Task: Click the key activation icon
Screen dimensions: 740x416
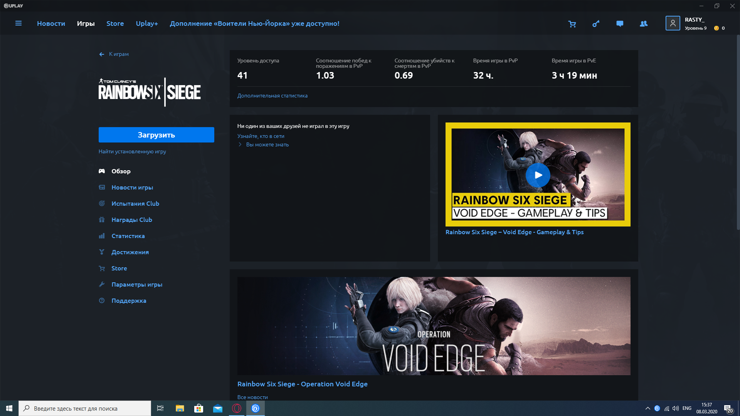Action: [596, 24]
